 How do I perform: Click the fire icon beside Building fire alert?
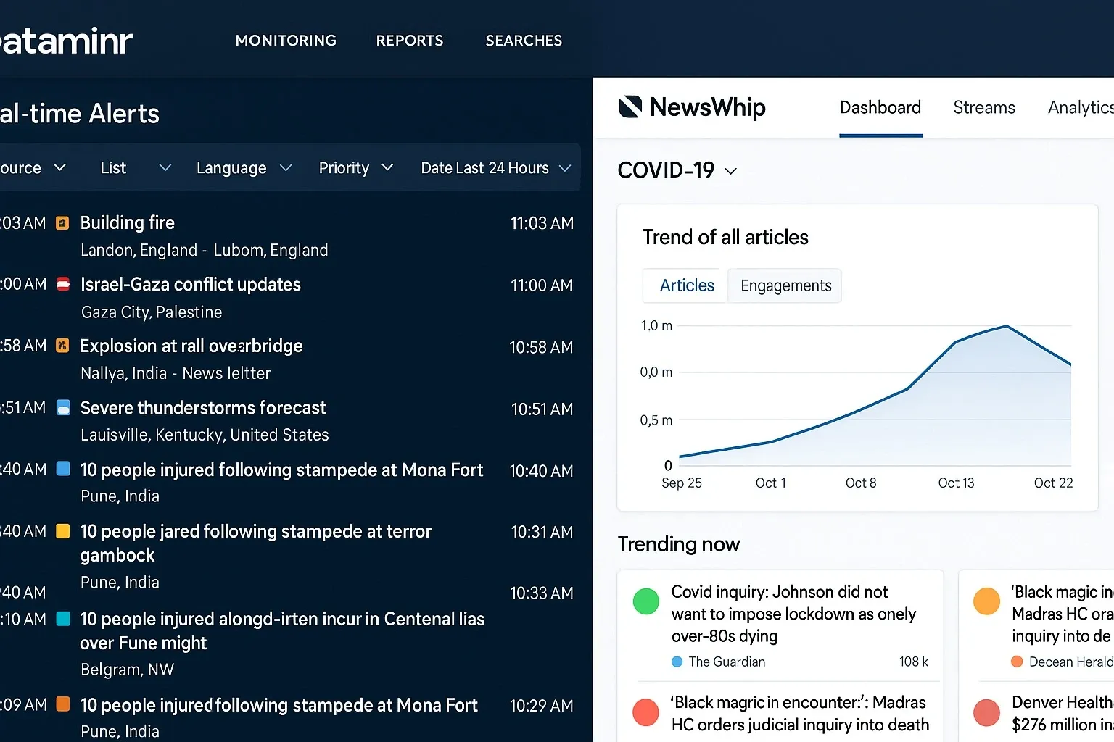(63, 222)
